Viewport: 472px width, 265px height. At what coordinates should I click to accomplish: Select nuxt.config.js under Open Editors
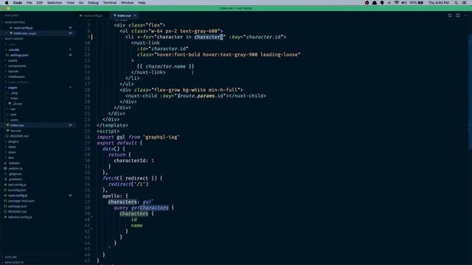point(23,28)
